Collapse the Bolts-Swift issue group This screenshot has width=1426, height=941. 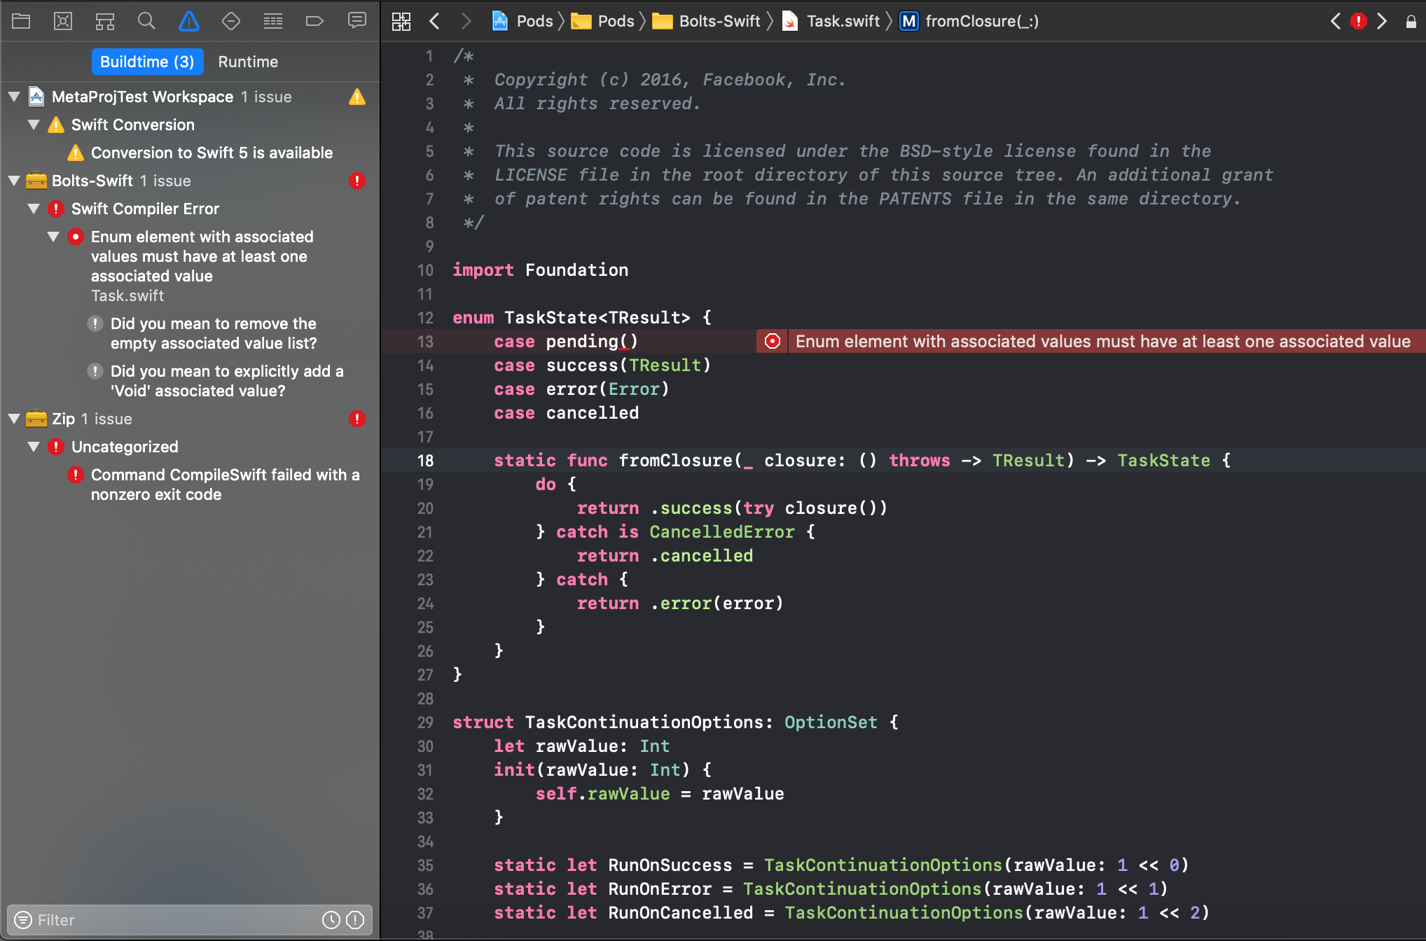(x=14, y=181)
